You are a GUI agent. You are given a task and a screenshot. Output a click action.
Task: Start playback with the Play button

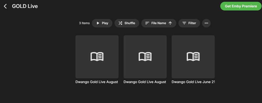[x=102, y=23]
